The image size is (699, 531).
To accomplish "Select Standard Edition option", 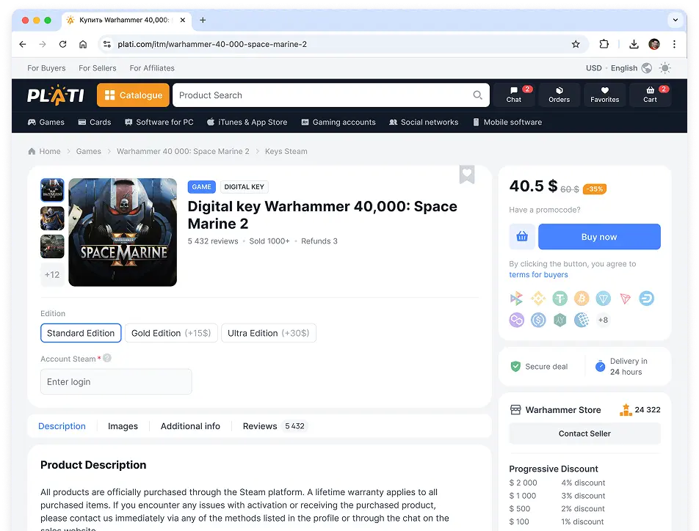I will [x=81, y=333].
